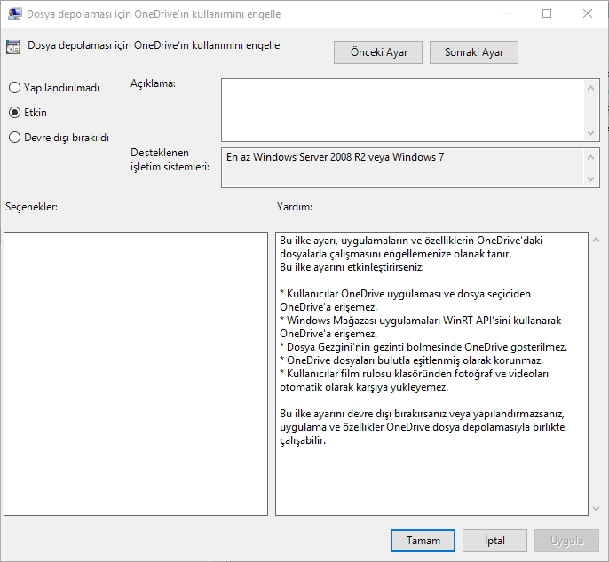This screenshot has height=562, width=609.
Task: Click the empty Seçenekler options panel
Action: coord(136,374)
